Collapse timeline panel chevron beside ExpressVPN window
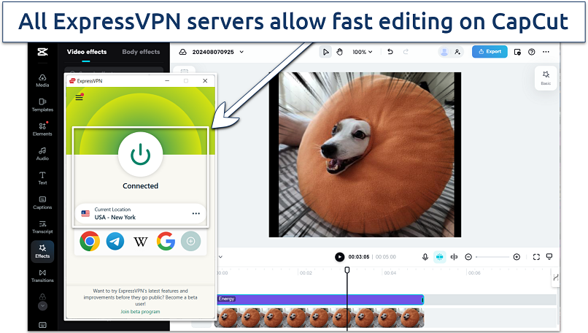This screenshot has height=333, width=588. click(220, 257)
